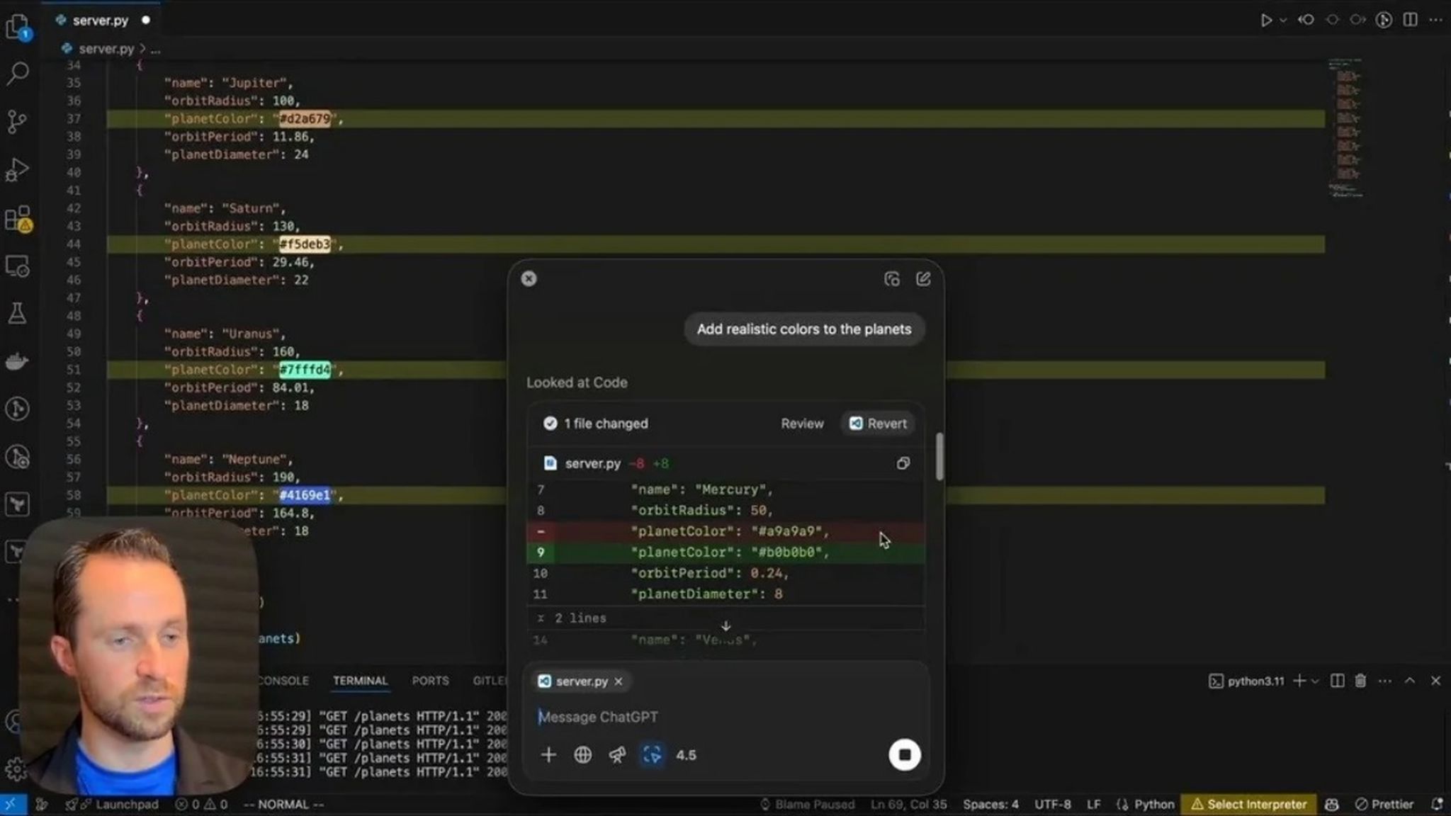1451x816 pixels.
Task: Open the Search view in activity bar
Action: (x=18, y=73)
